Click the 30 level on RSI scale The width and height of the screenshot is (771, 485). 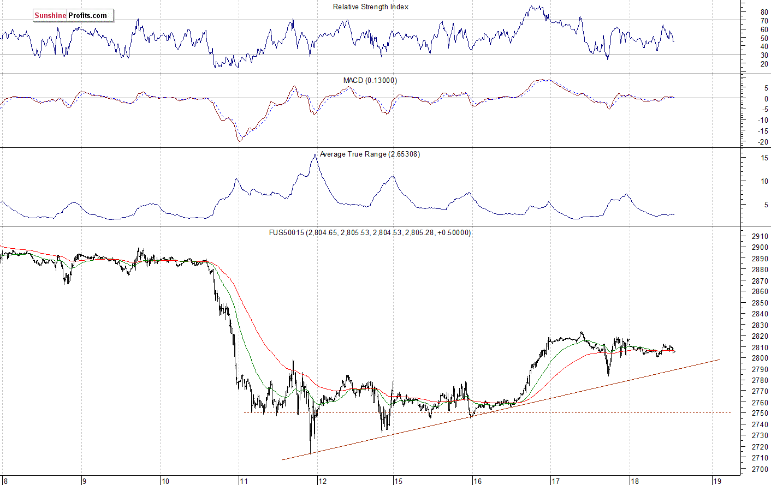tap(764, 56)
